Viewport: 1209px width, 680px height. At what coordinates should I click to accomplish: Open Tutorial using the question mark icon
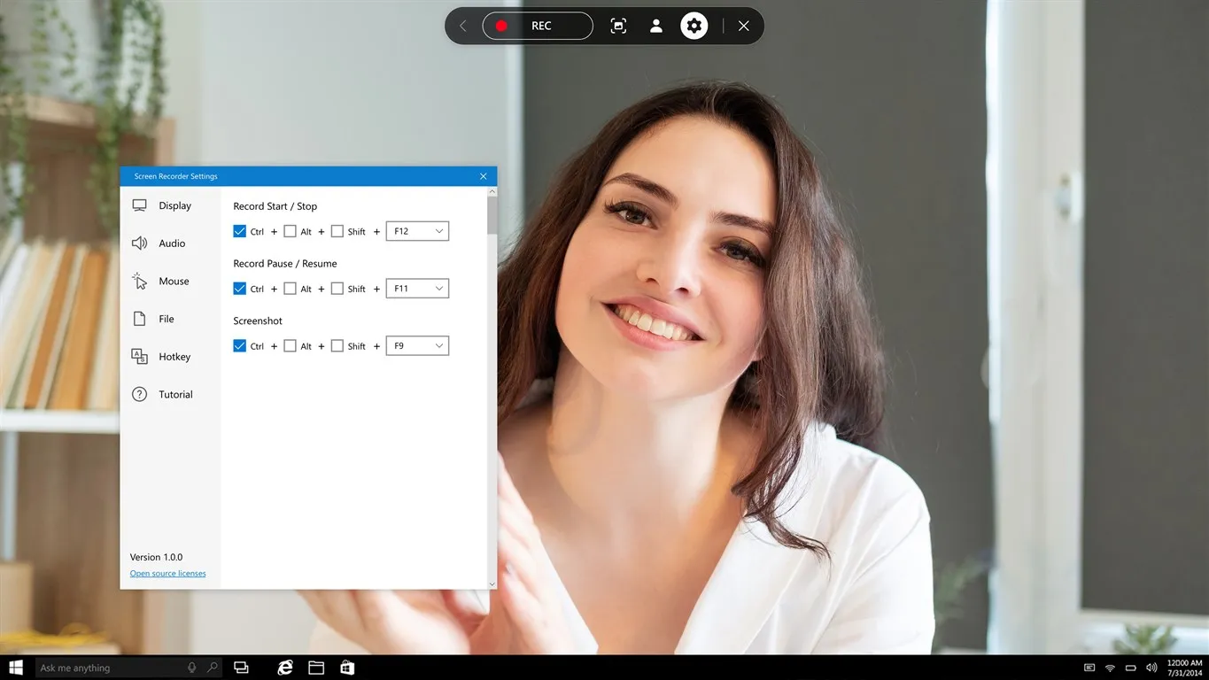click(x=139, y=394)
